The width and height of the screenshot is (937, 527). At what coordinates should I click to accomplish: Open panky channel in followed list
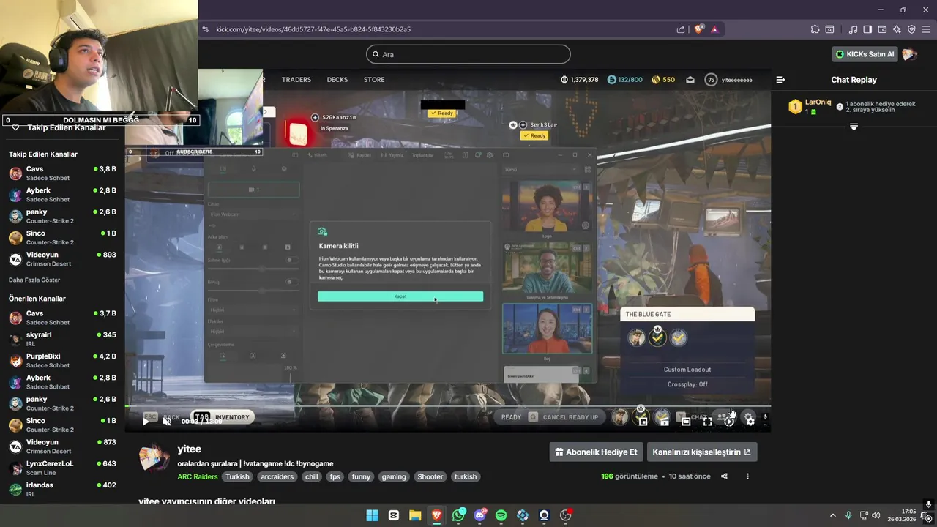click(x=62, y=216)
